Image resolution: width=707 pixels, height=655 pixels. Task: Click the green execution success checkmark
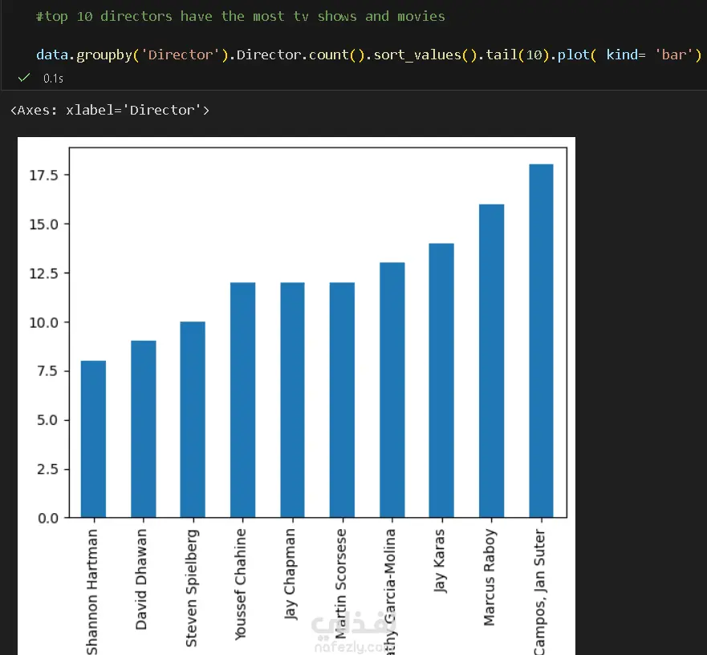point(24,77)
